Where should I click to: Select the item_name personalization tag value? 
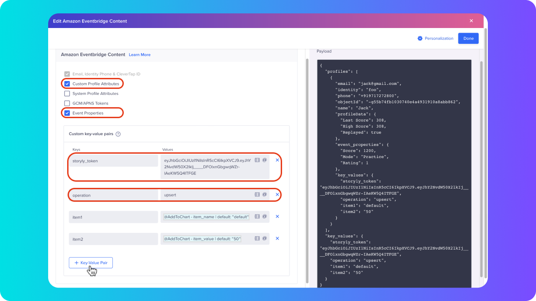[x=206, y=217]
